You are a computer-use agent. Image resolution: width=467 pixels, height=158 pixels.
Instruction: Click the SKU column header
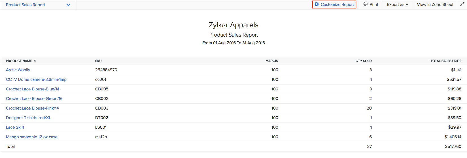click(98, 61)
